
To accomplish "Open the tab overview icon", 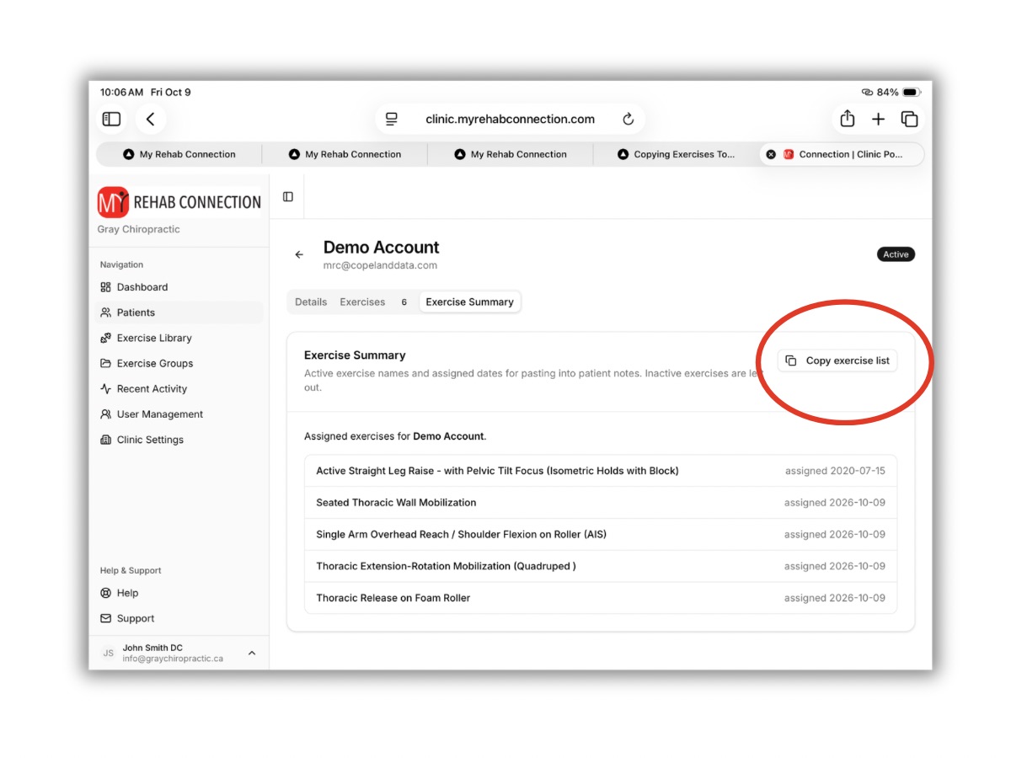I will click(x=909, y=120).
